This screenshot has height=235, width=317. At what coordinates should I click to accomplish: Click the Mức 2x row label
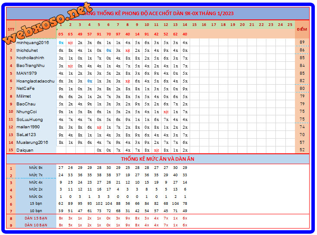(36, 189)
